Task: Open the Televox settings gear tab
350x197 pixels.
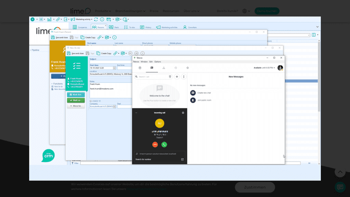Action: click(188, 68)
